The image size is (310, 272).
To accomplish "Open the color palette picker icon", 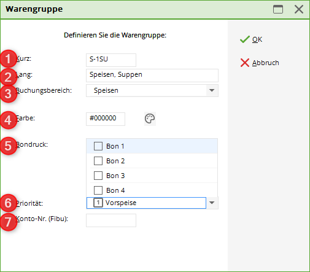I will click(x=150, y=119).
